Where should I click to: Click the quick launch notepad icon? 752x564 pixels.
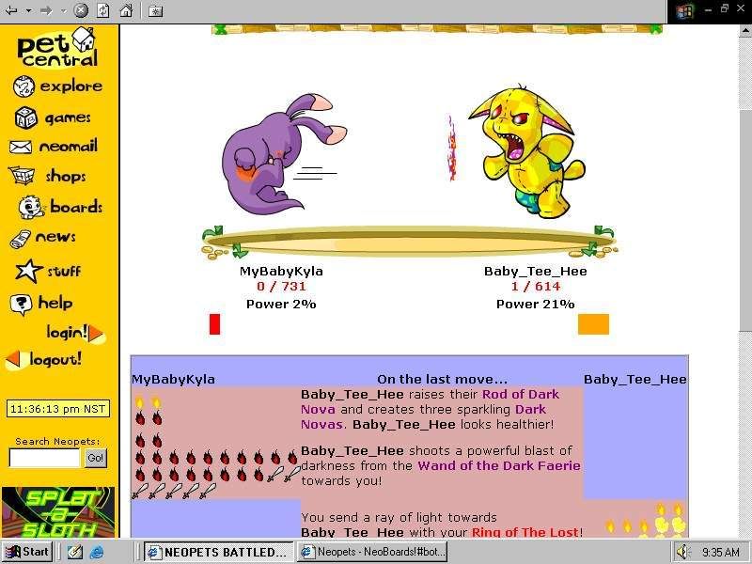[75, 552]
